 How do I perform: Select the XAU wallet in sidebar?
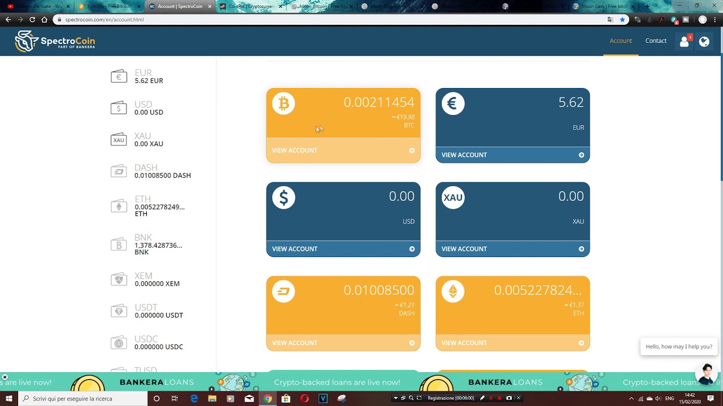(x=137, y=140)
